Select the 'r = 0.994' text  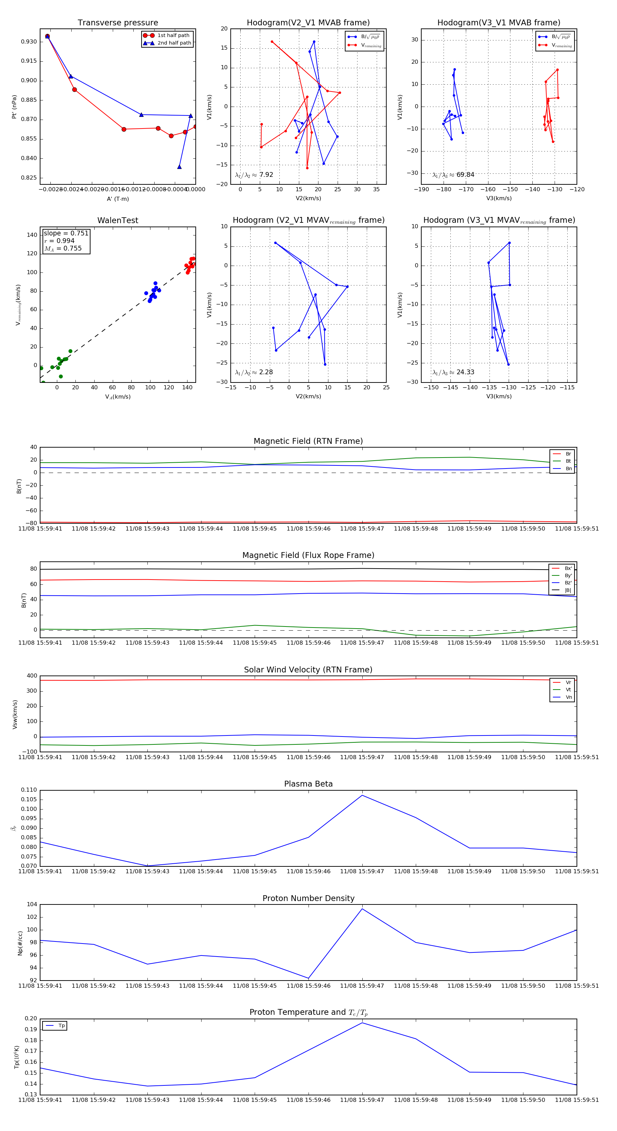59,241
